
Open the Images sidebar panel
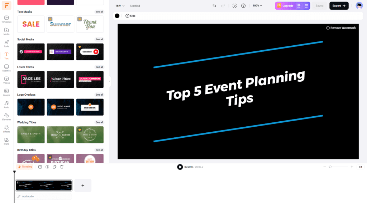6,92
